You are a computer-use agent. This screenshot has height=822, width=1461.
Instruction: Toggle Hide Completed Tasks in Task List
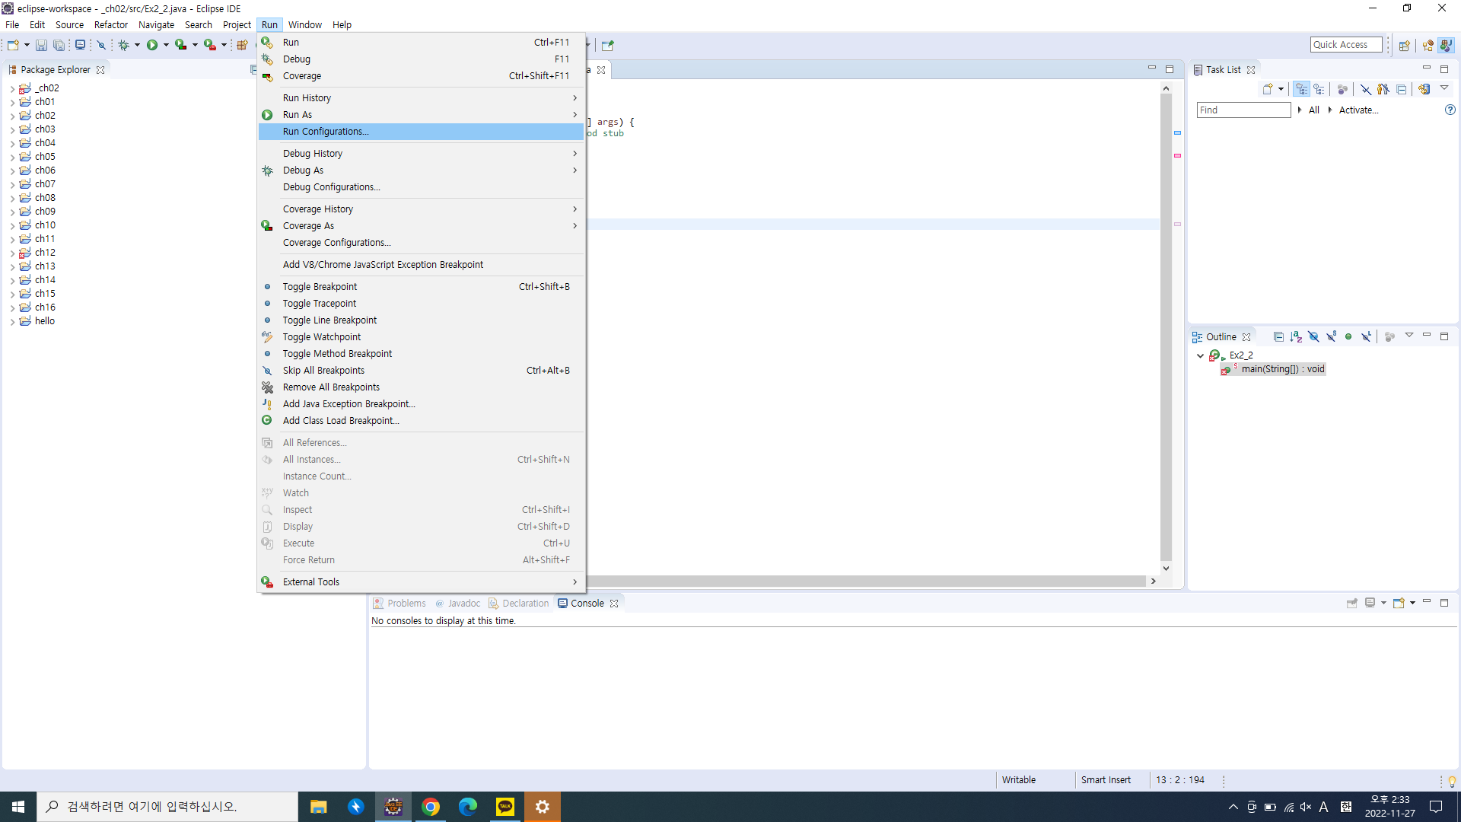pos(1366,89)
